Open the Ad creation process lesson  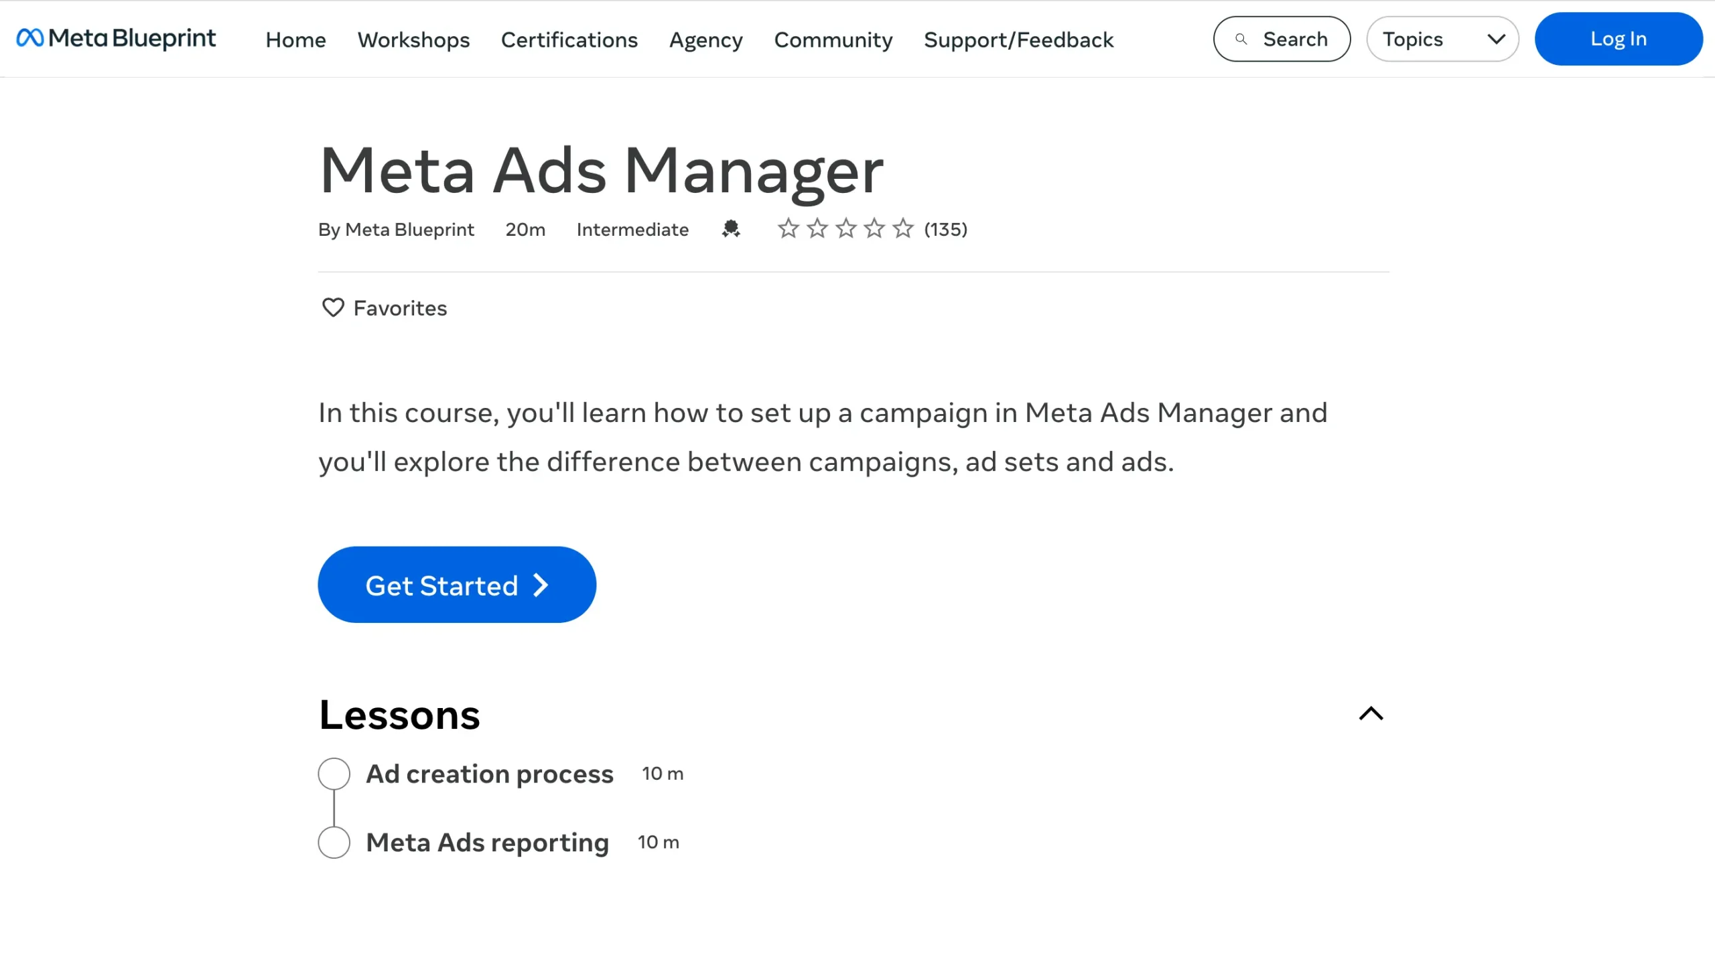[x=489, y=774]
